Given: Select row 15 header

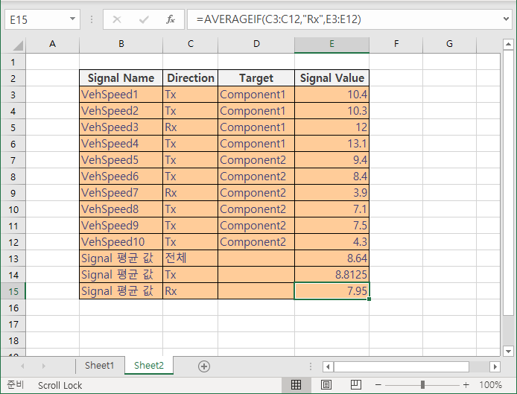Looking at the screenshot, I should [x=13, y=291].
